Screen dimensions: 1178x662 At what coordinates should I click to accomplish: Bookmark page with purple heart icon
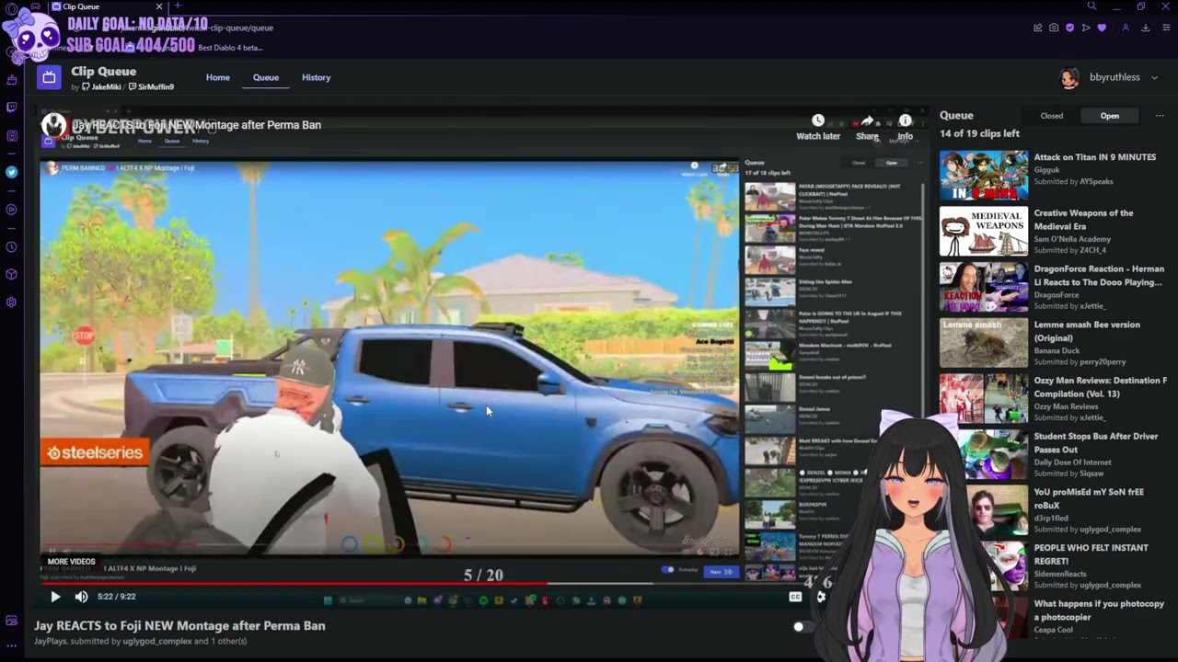coord(1102,28)
